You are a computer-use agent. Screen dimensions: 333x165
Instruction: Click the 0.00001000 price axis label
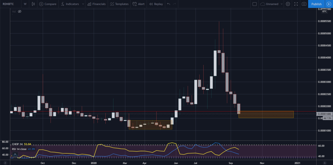tap(325, 130)
